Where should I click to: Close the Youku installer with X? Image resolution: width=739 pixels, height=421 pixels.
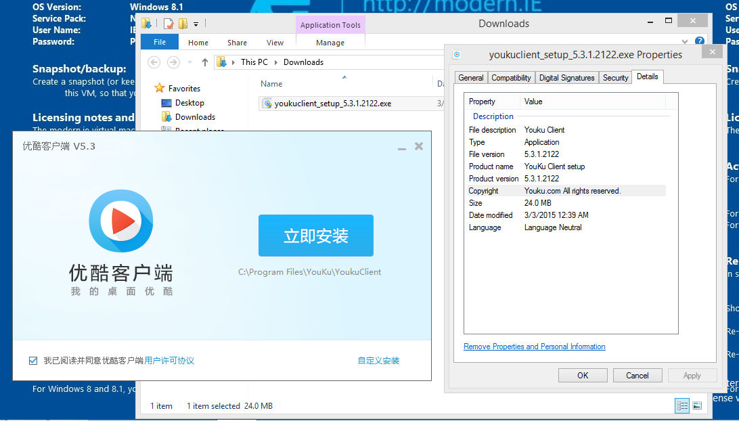tap(418, 146)
